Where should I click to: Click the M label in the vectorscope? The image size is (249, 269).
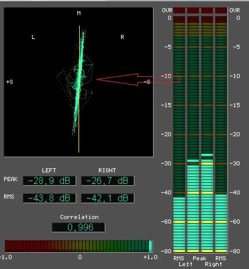[79, 13]
